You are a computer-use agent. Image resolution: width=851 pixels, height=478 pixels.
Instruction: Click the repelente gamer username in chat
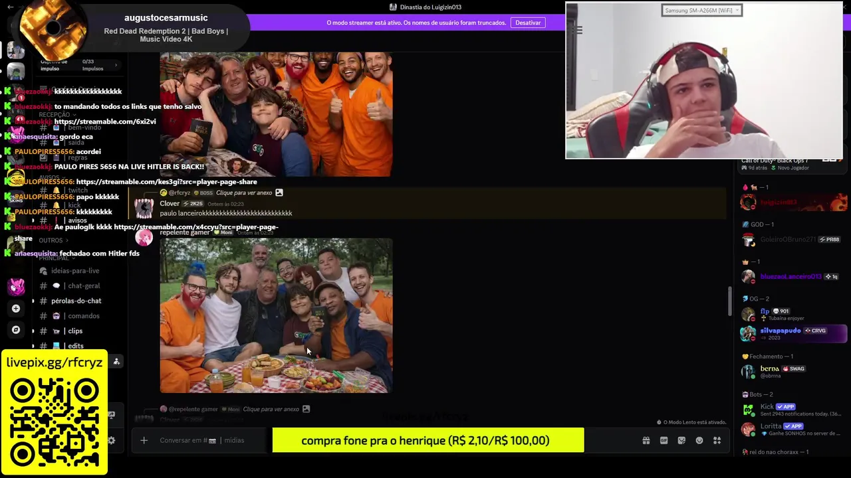(185, 232)
